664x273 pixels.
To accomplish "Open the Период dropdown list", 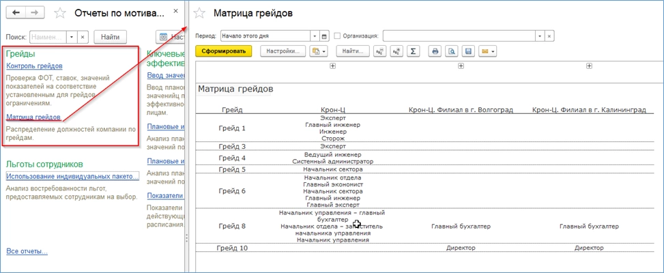I will (315, 36).
